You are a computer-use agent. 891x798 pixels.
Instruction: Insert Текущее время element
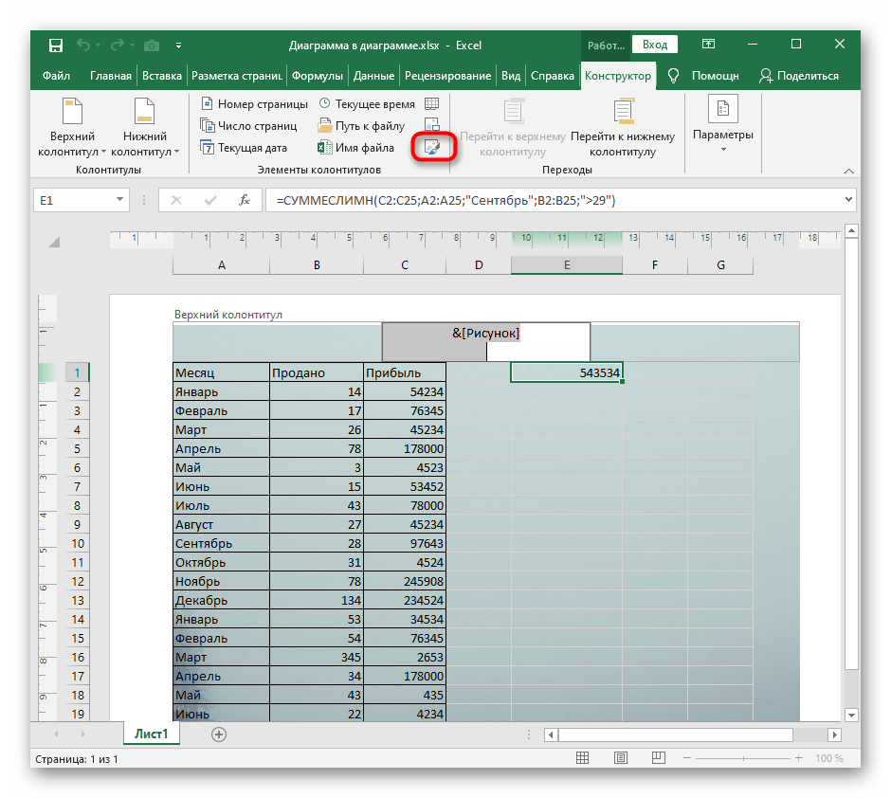click(x=367, y=104)
